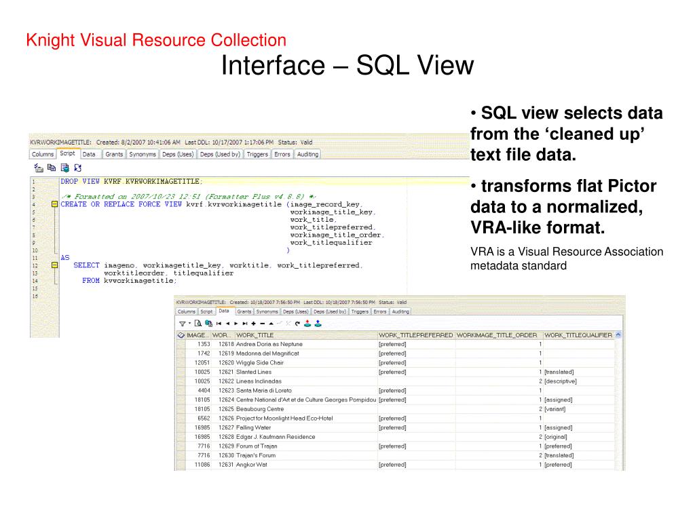
Task: Select the Andrea Doria as Neptune cell
Action: pyautogui.click(x=306, y=344)
